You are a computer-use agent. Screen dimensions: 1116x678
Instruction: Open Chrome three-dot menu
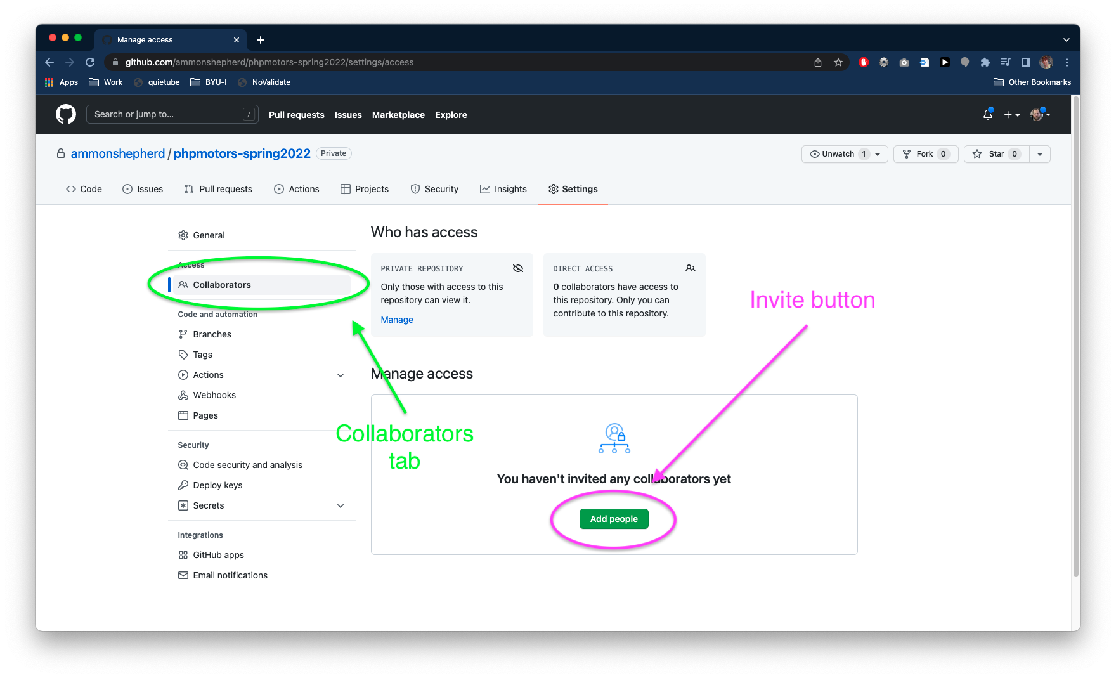pyautogui.click(x=1067, y=62)
